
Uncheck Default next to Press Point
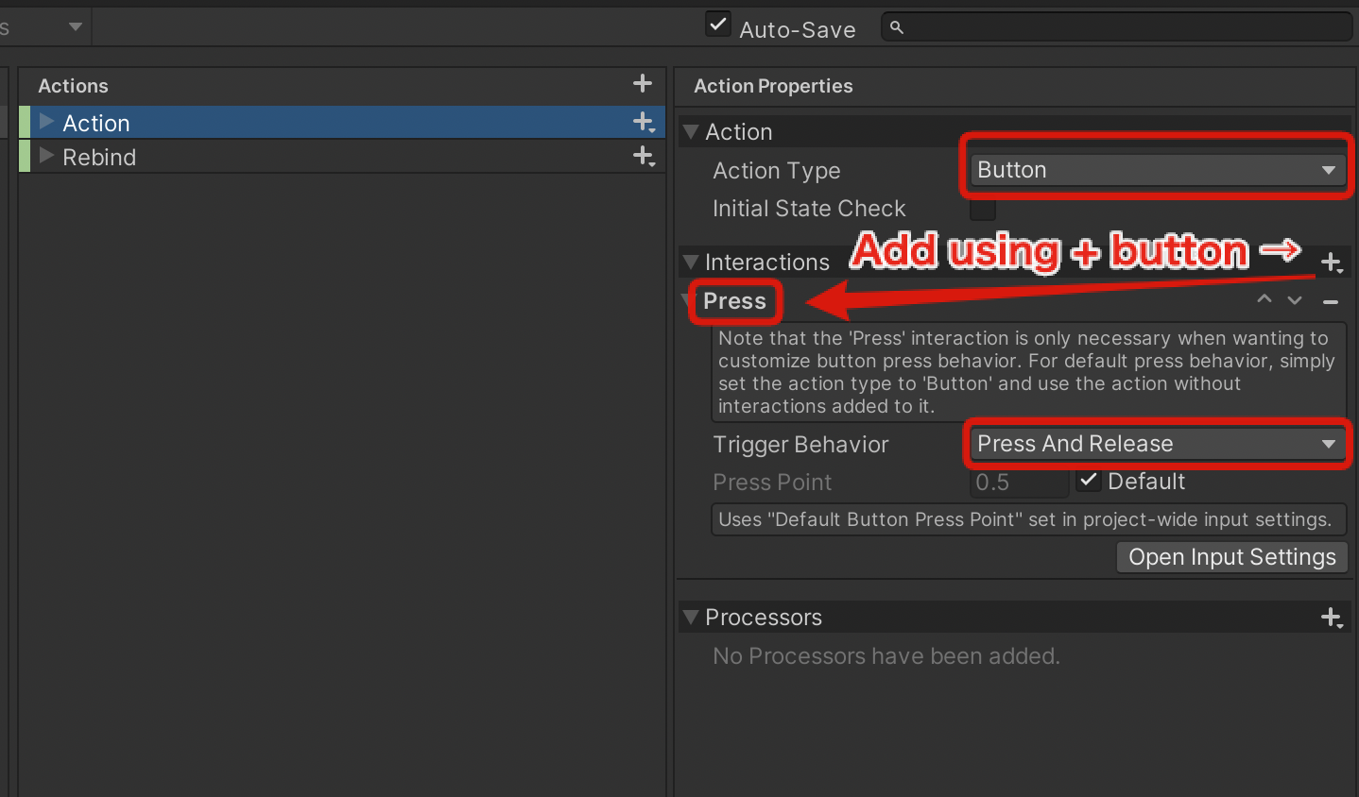coord(1089,481)
